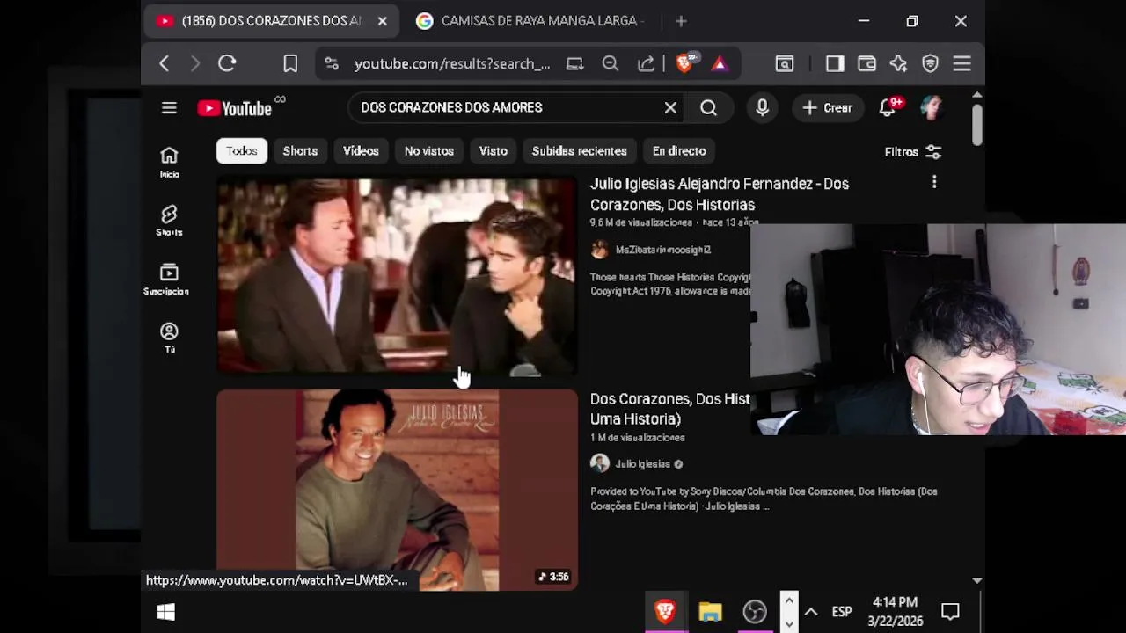Run search with the magnifier button
This screenshot has width=1126, height=633.
click(x=708, y=107)
